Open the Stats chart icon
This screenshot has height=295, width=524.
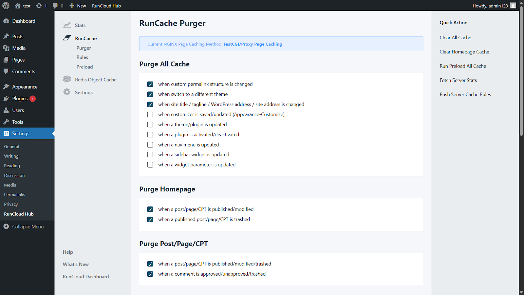tap(67, 25)
